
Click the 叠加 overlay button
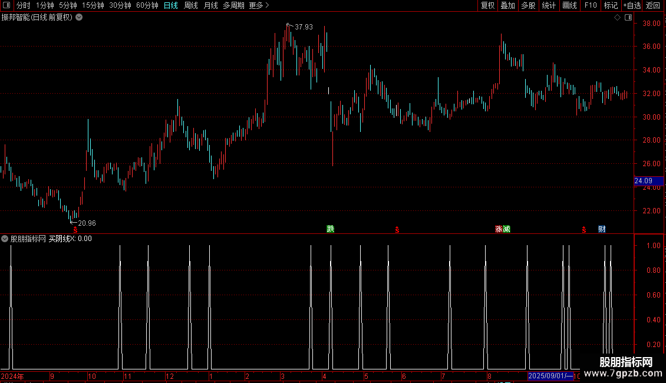(x=507, y=5)
